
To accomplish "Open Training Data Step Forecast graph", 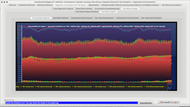I will tap(82, 18).
